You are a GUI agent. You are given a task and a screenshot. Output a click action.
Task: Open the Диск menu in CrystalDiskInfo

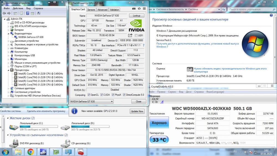coord(189,92)
